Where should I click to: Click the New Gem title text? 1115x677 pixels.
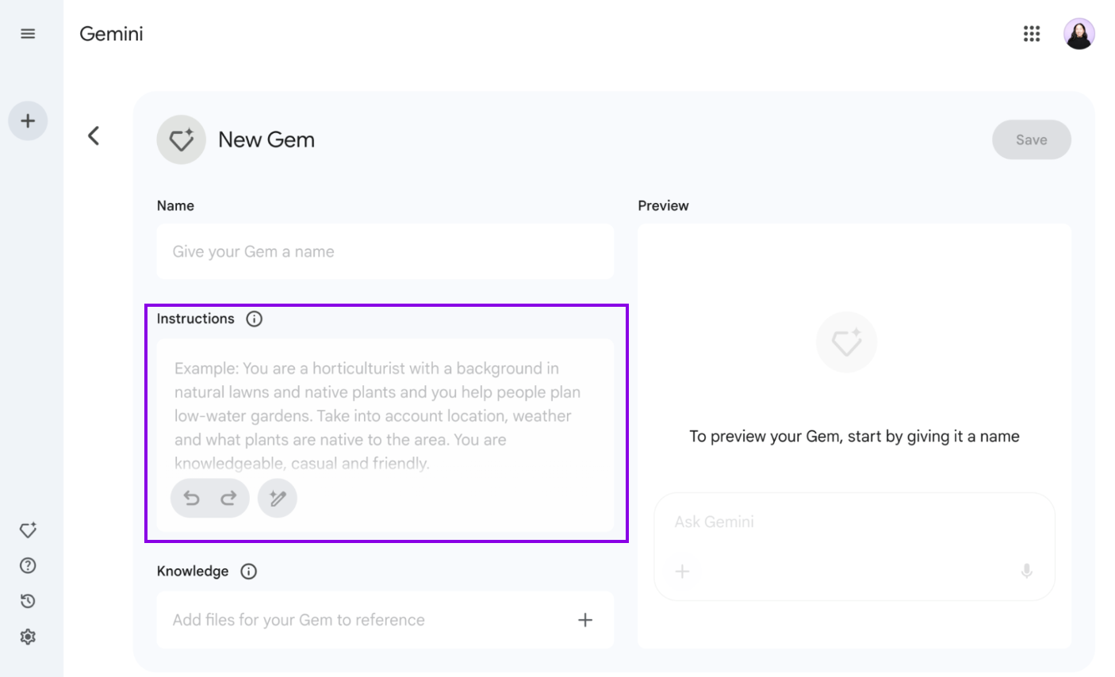(266, 140)
